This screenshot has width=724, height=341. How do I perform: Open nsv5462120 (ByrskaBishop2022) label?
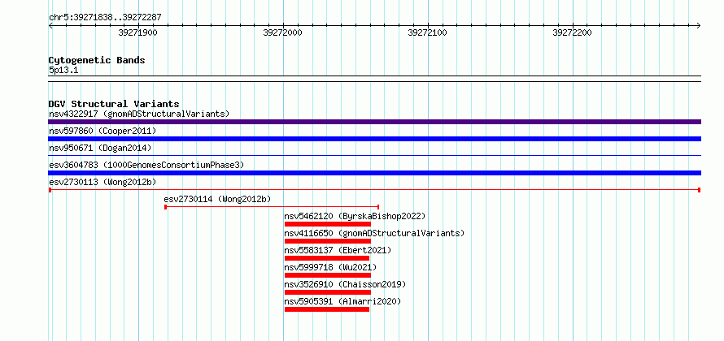tap(355, 216)
